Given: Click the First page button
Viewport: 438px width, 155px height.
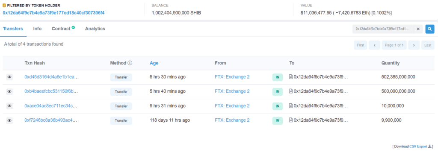Looking at the screenshot, I should click(x=360, y=45).
